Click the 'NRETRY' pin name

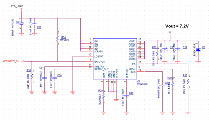[99, 67]
